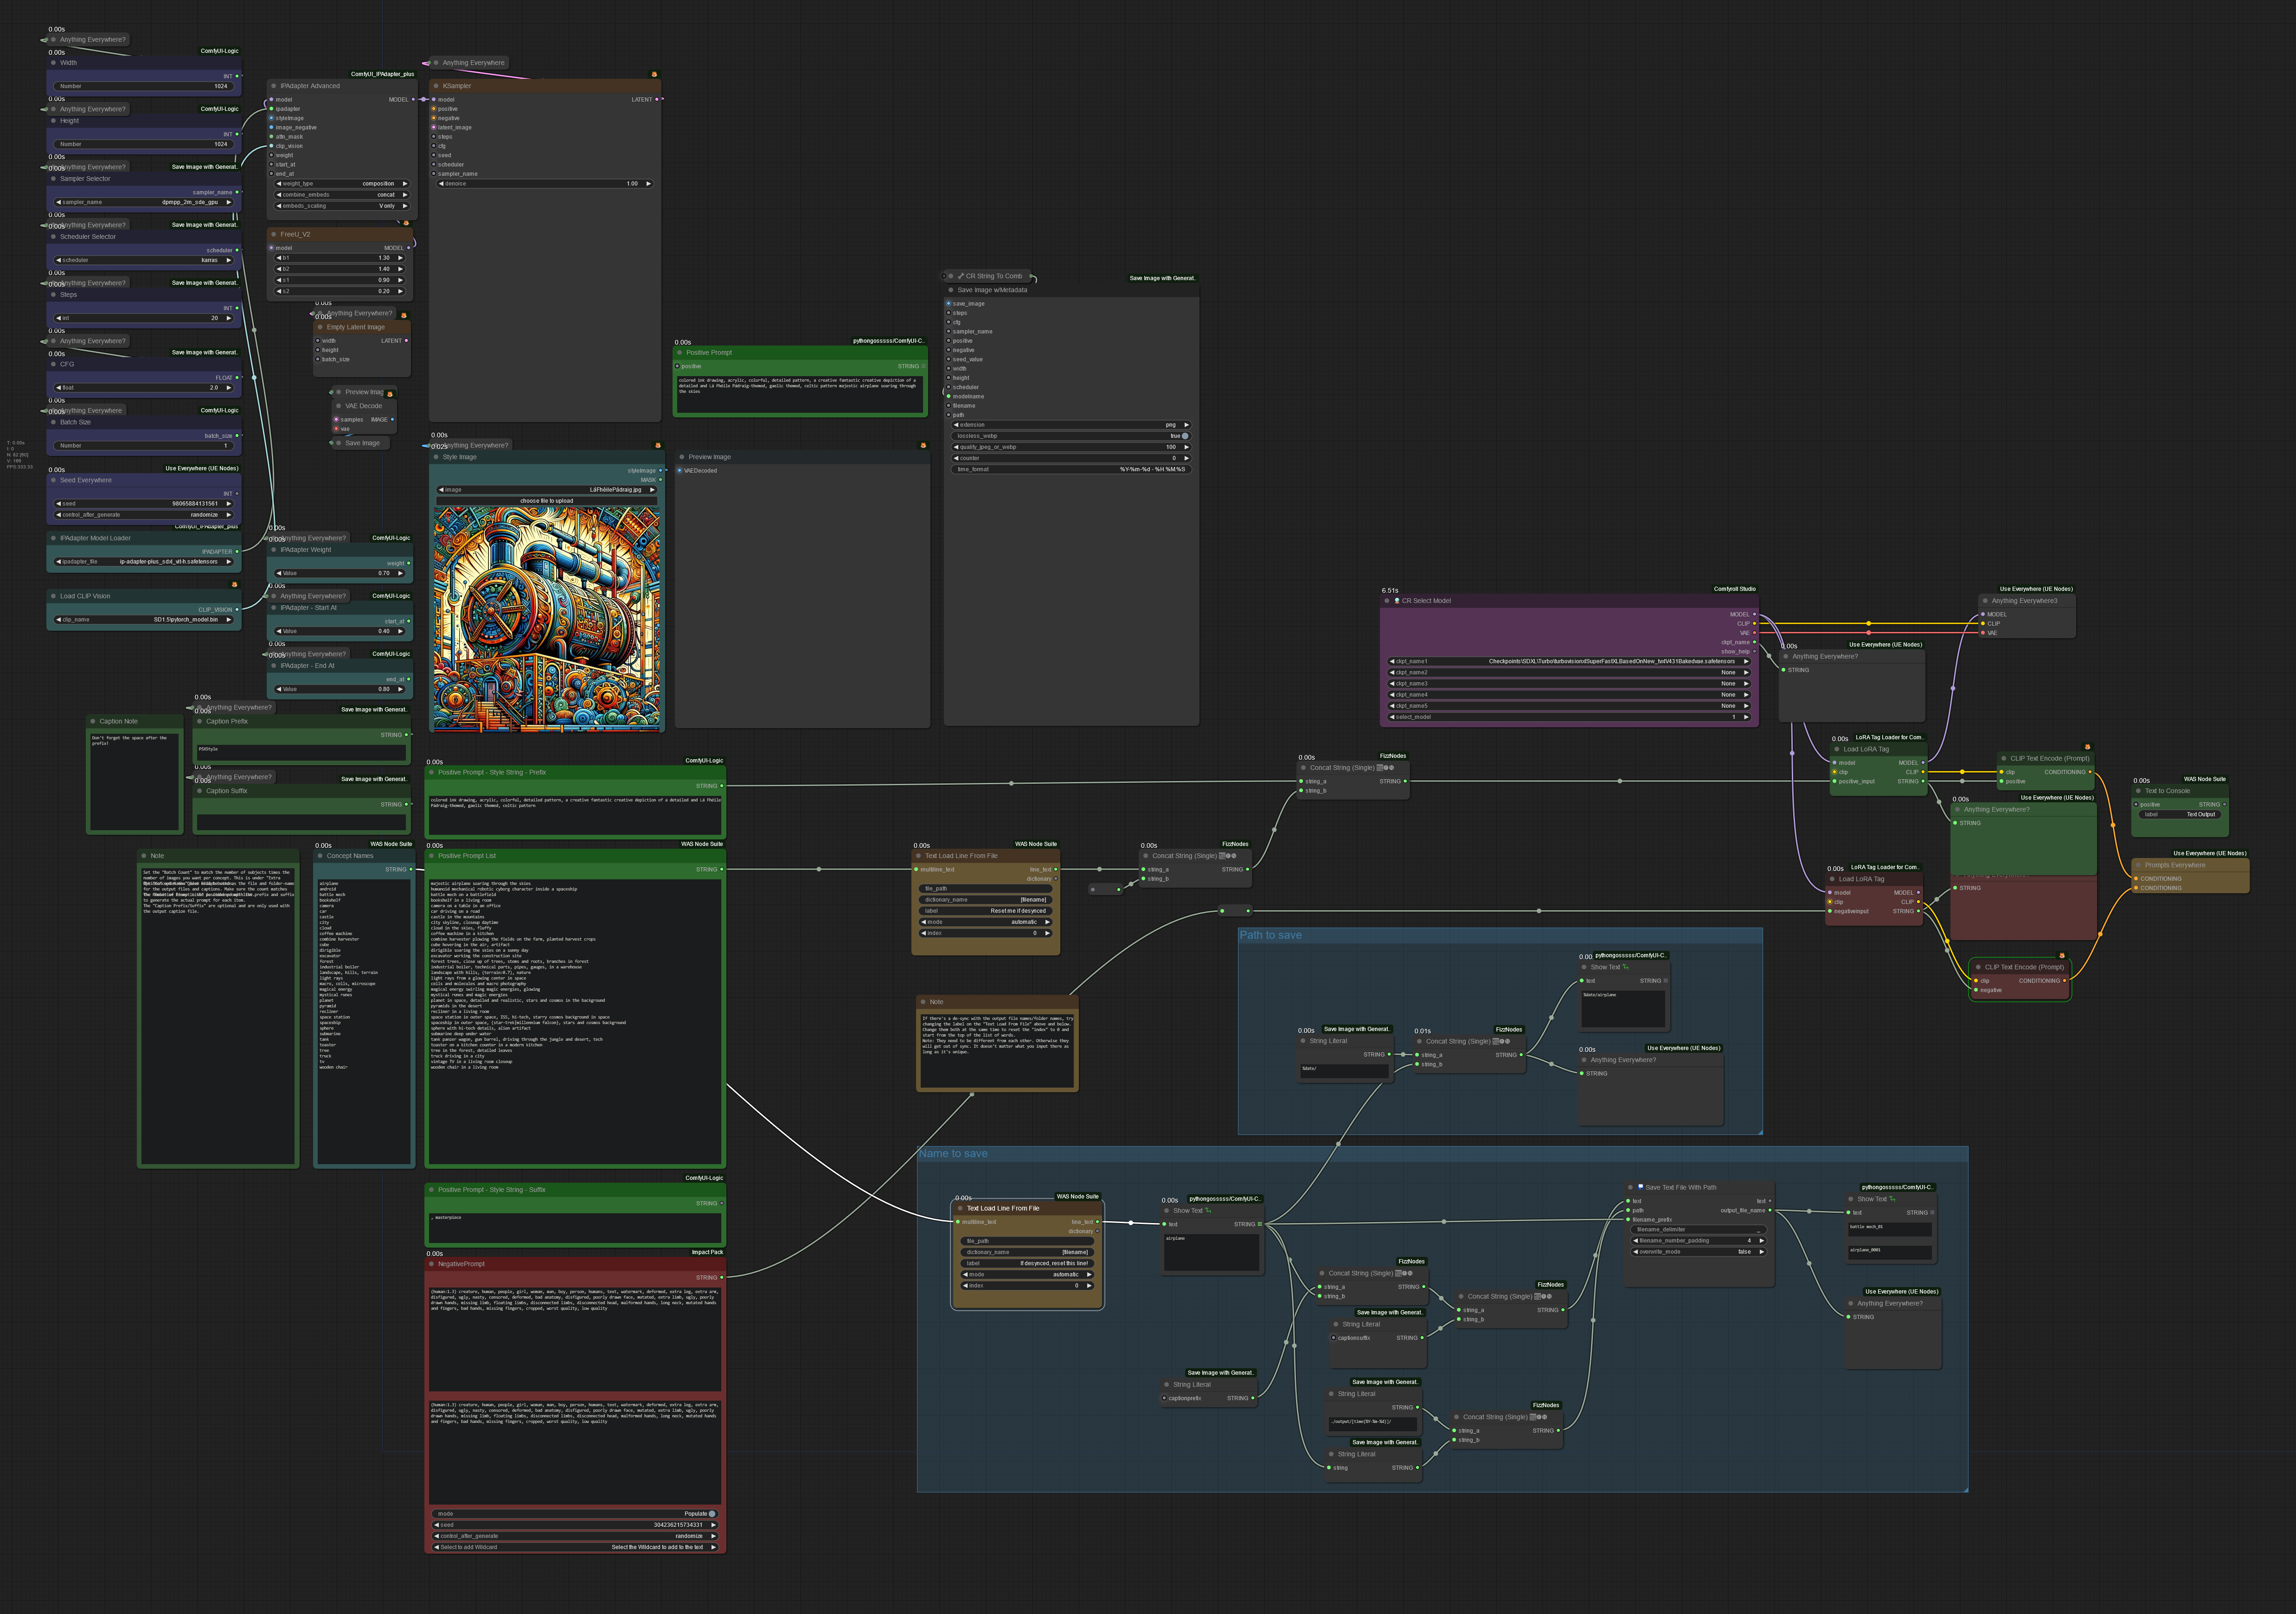2296x1614 pixels.
Task: Click the Path to save group resize corner
Action: tap(1759, 1131)
